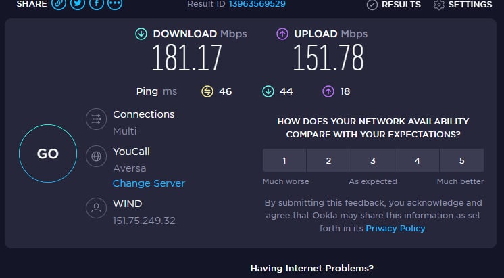Open the Privacy Policy link

[x=395, y=229]
